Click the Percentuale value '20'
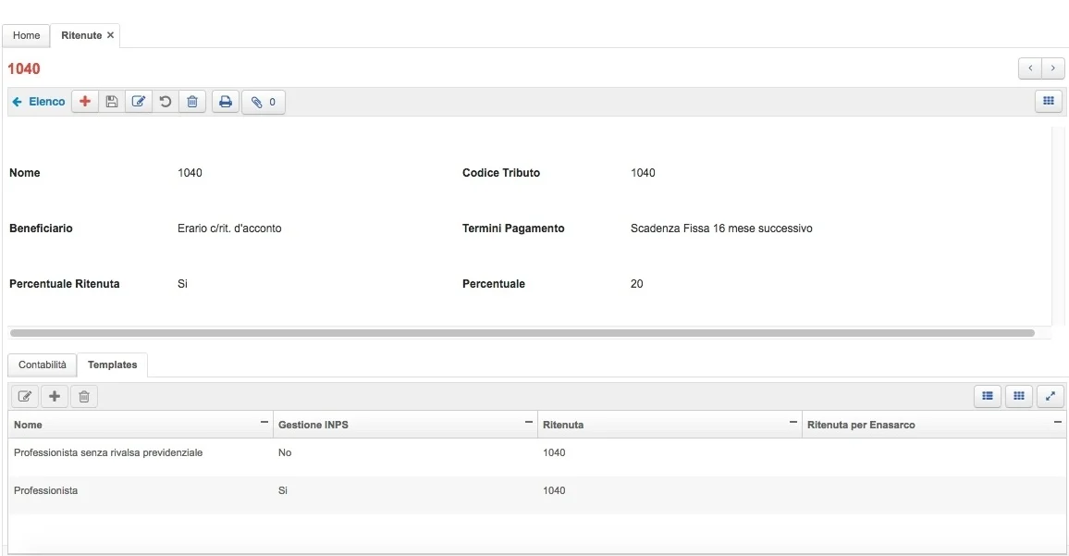1069x556 pixels. coord(637,284)
